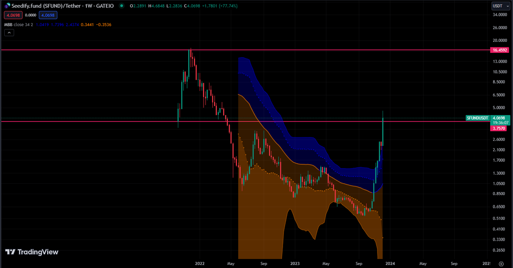513x268 pixels.
Task: Click MBB orange value 0.3441
Action: [x=87, y=24]
